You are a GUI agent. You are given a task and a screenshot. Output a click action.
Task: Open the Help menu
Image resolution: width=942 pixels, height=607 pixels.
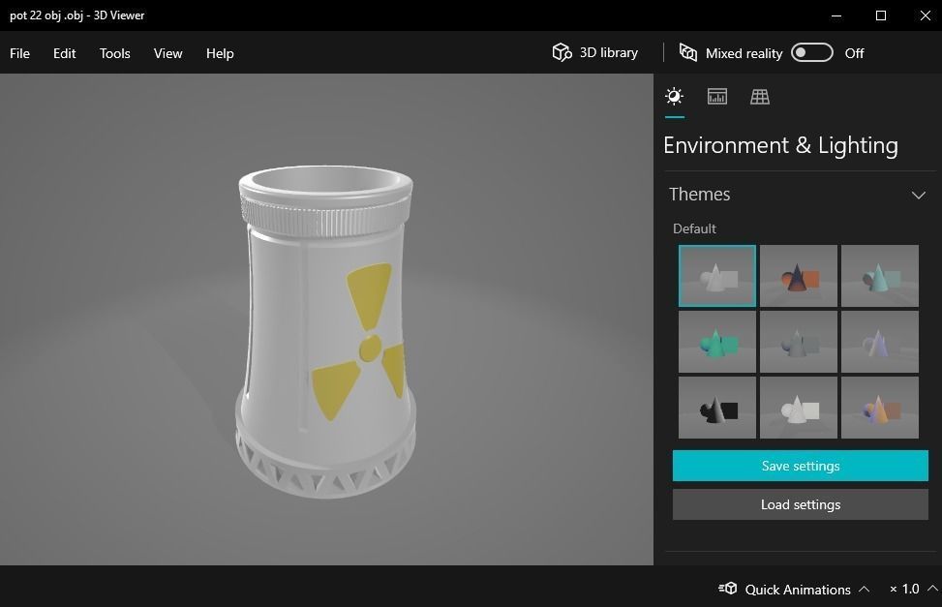click(x=220, y=53)
